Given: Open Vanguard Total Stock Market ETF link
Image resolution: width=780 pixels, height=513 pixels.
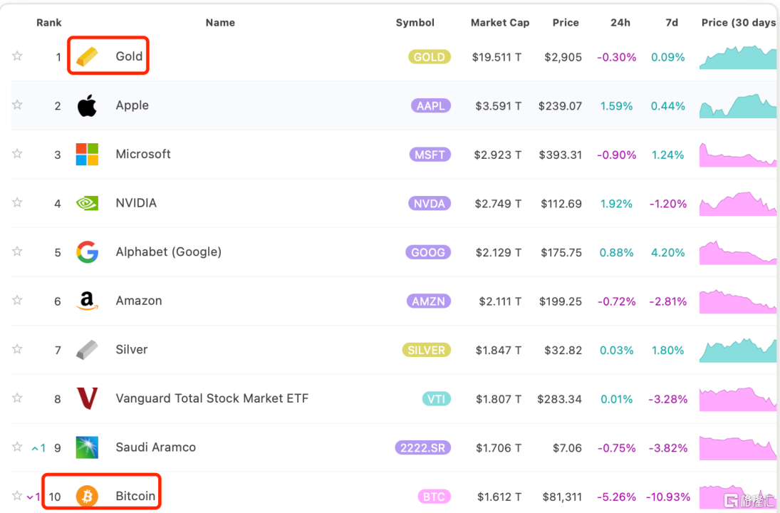Looking at the screenshot, I should pos(212,398).
